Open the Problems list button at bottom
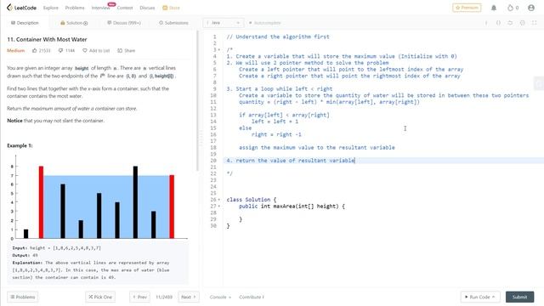 tap(23, 297)
